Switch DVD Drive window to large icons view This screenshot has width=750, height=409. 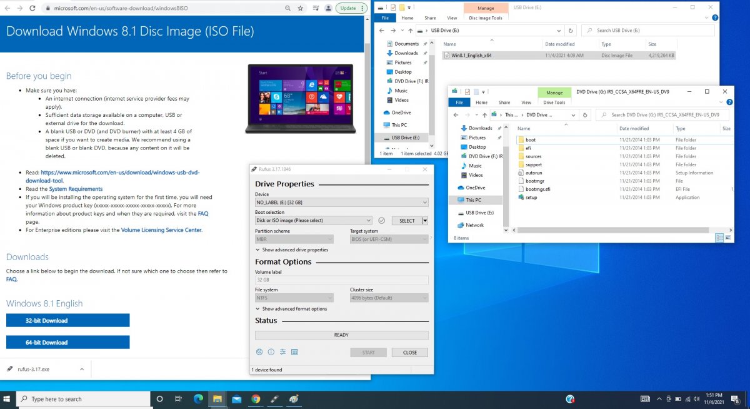[x=727, y=238]
